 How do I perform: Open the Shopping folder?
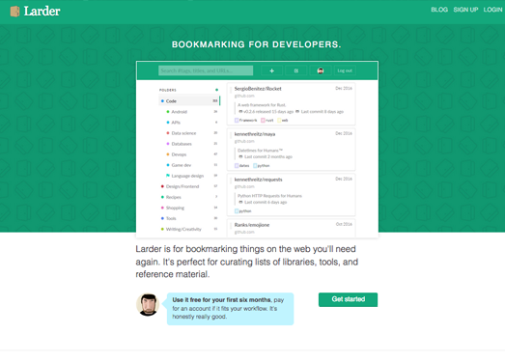(175, 208)
